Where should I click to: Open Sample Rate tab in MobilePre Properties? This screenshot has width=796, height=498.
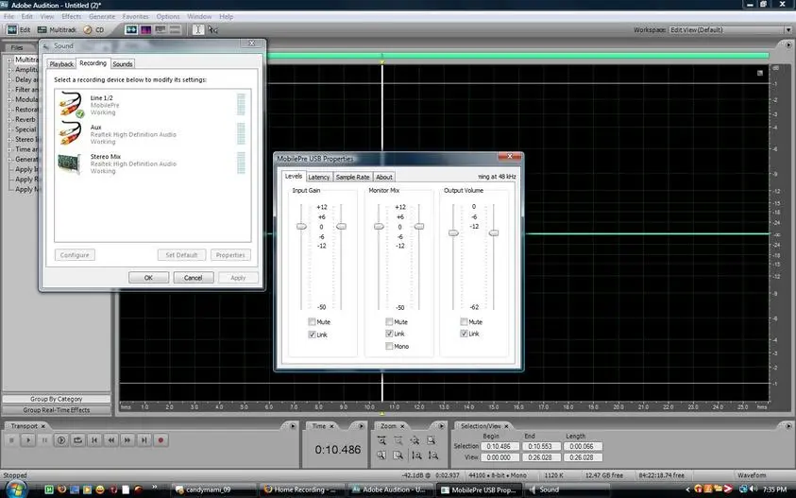[352, 177]
